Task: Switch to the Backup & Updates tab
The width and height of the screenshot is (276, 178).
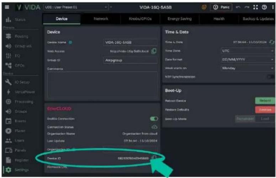Action: tap(258, 19)
